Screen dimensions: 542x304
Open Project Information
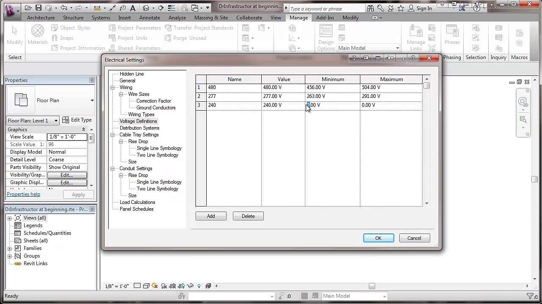78,48
